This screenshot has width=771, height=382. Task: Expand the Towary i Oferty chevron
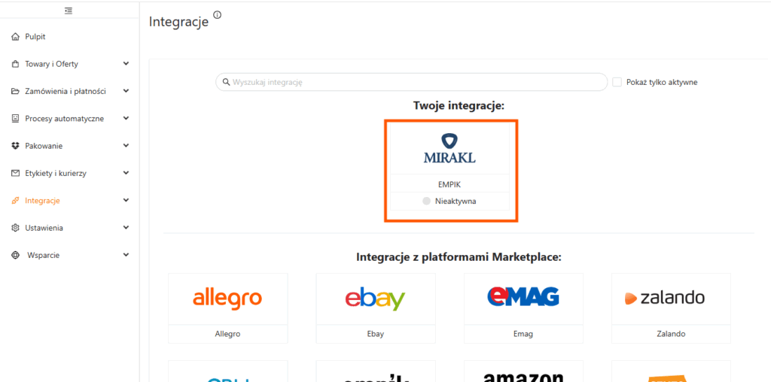point(126,64)
